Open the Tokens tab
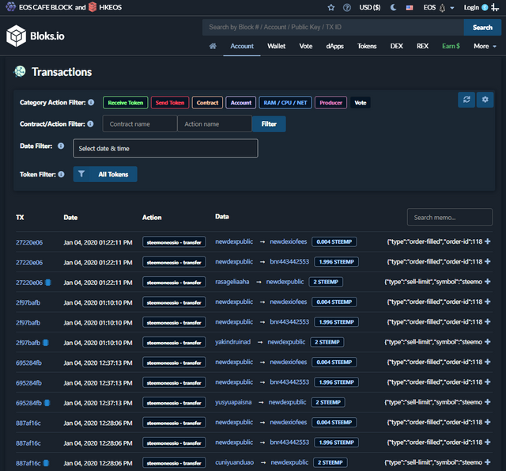This screenshot has height=471, width=506. pos(367,46)
